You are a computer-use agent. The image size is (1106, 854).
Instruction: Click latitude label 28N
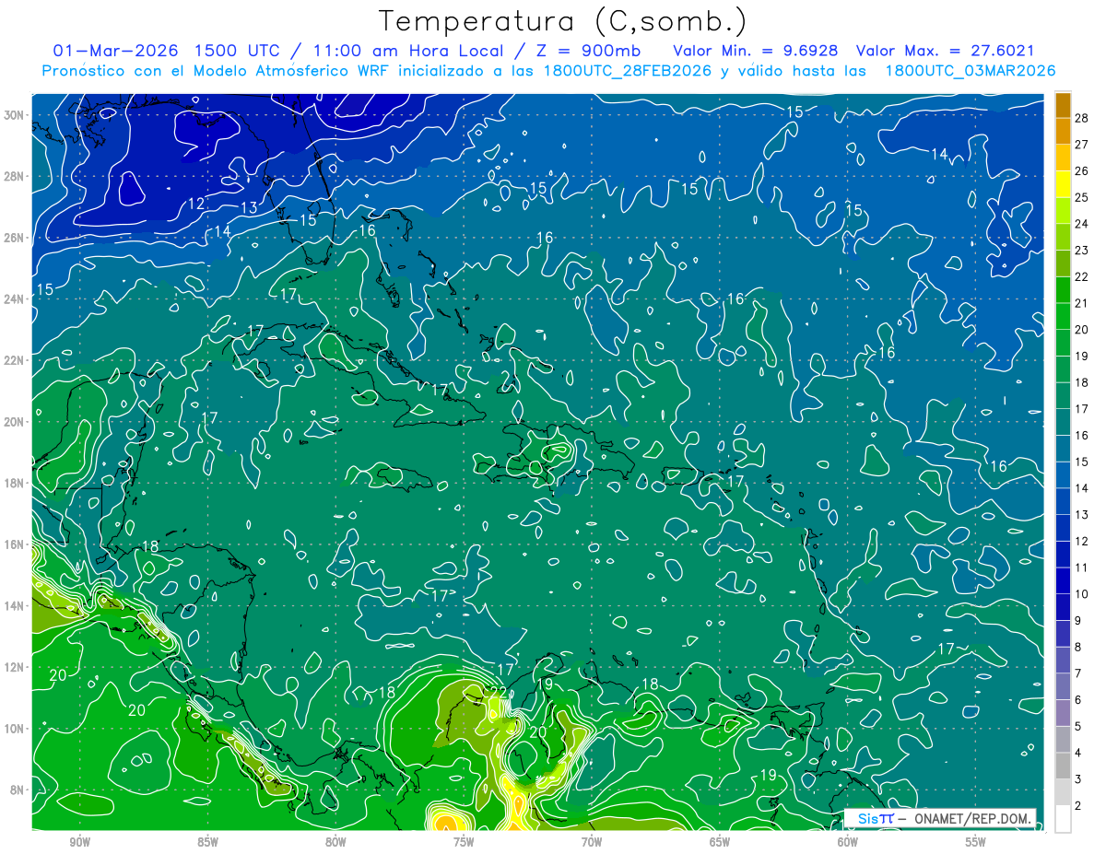click(x=16, y=176)
